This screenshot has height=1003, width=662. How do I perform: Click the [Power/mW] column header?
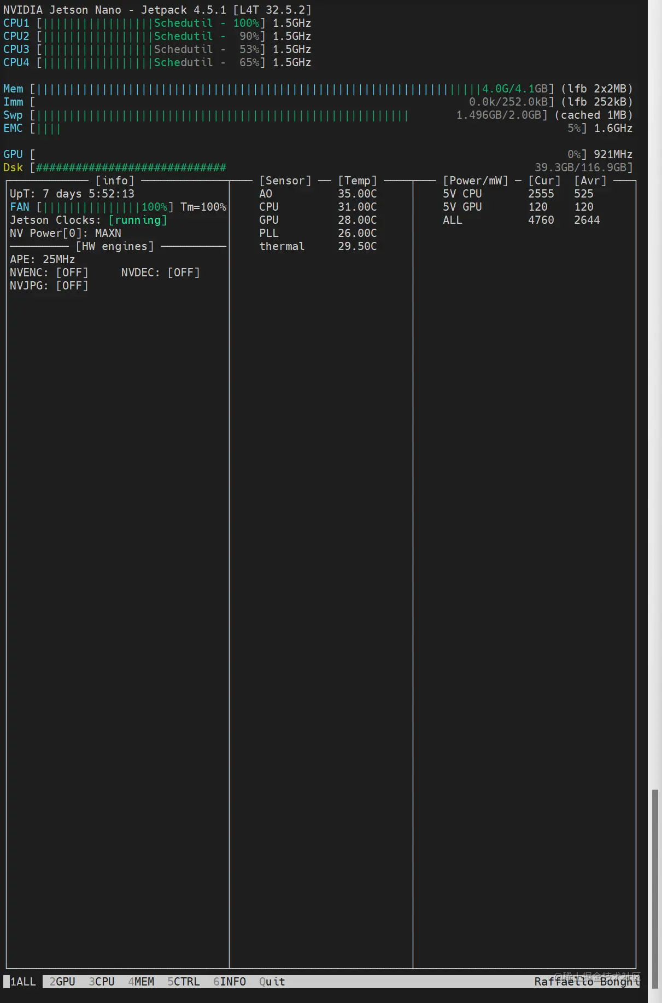(x=476, y=181)
